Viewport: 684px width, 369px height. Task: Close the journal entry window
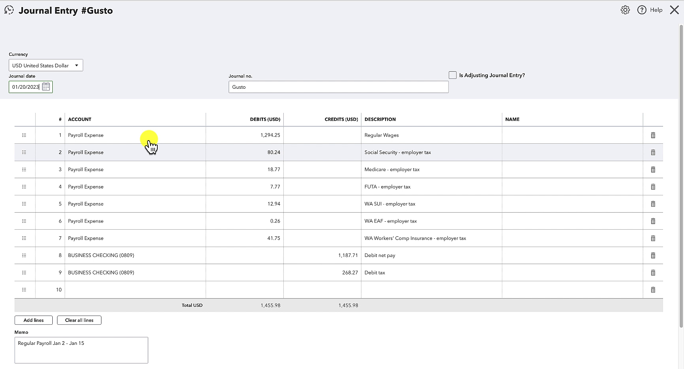tap(674, 10)
